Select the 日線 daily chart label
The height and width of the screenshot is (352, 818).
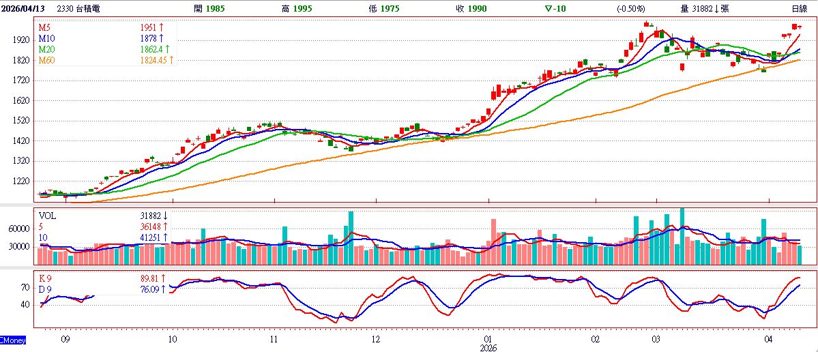click(800, 8)
